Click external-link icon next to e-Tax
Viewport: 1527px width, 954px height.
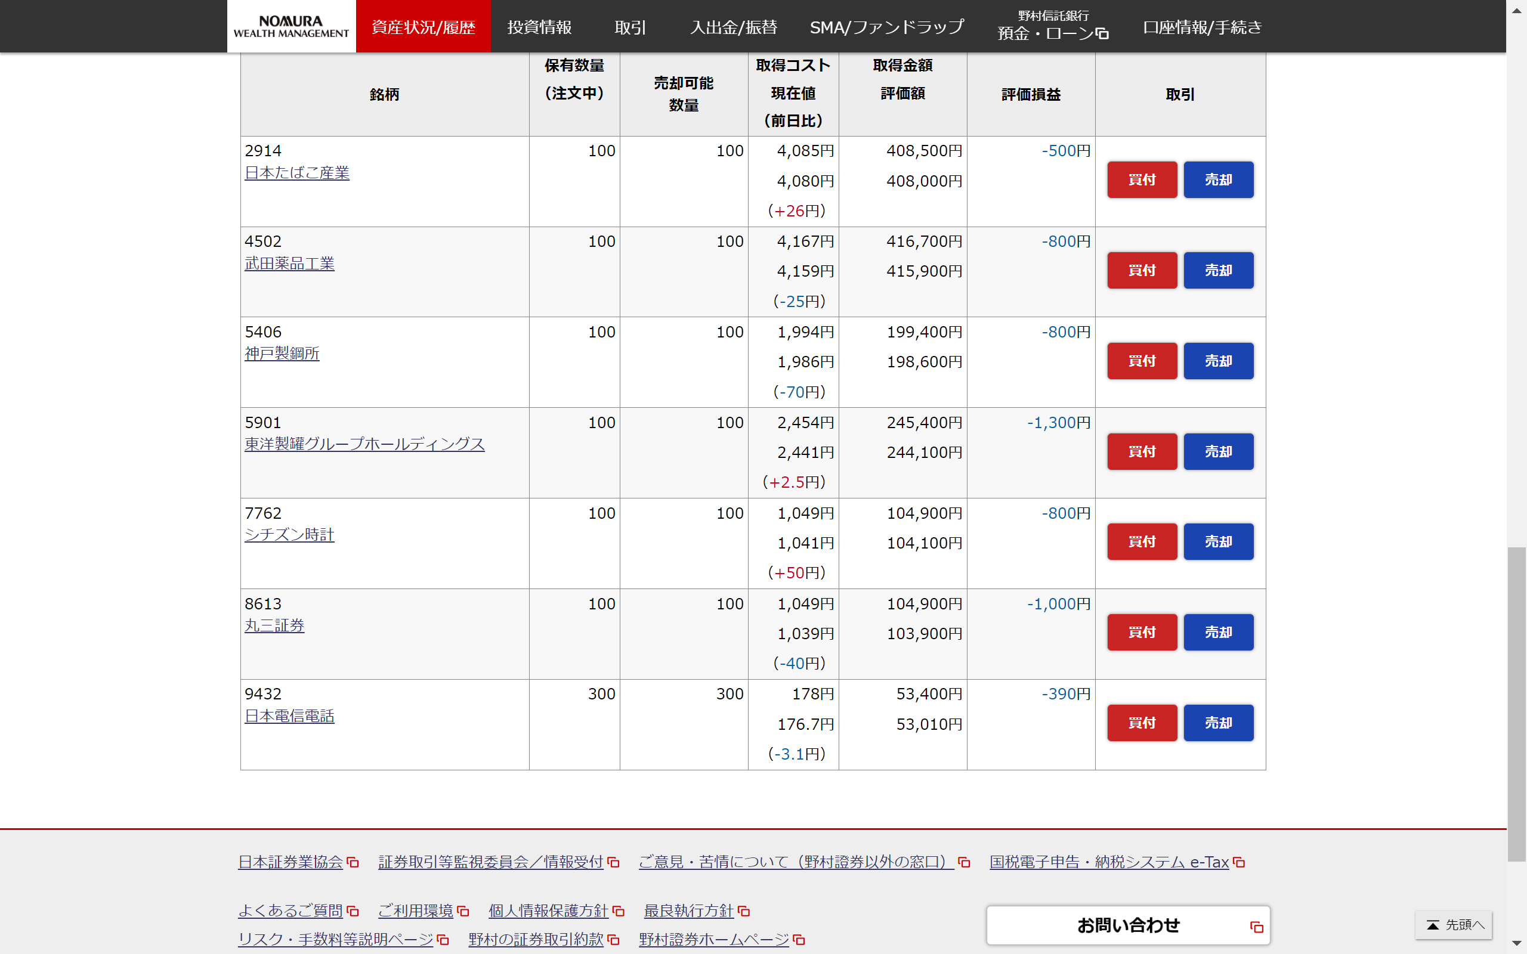tap(1239, 863)
